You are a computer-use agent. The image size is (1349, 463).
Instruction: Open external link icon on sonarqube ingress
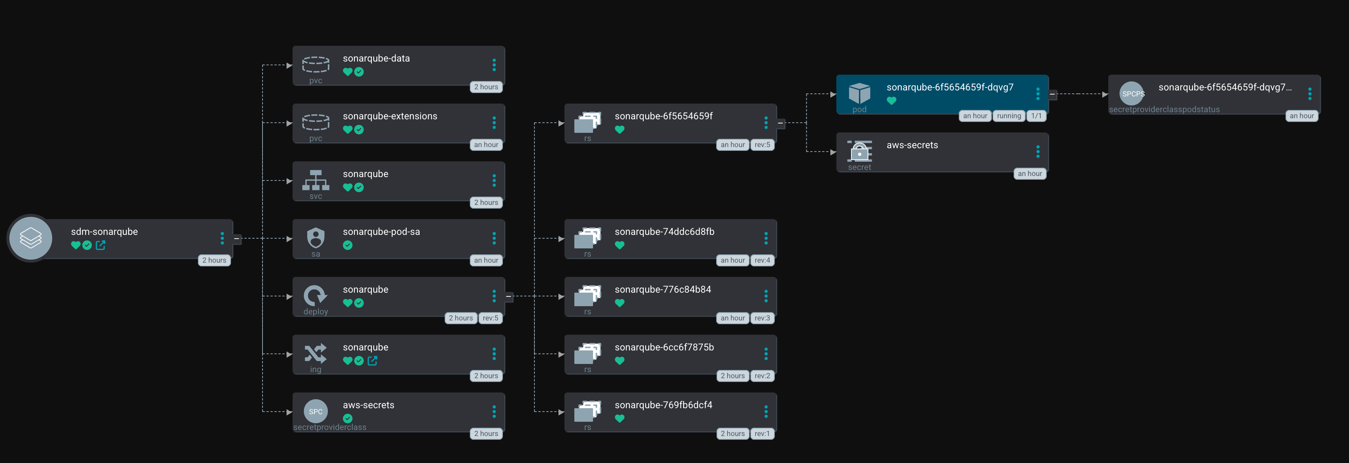372,361
